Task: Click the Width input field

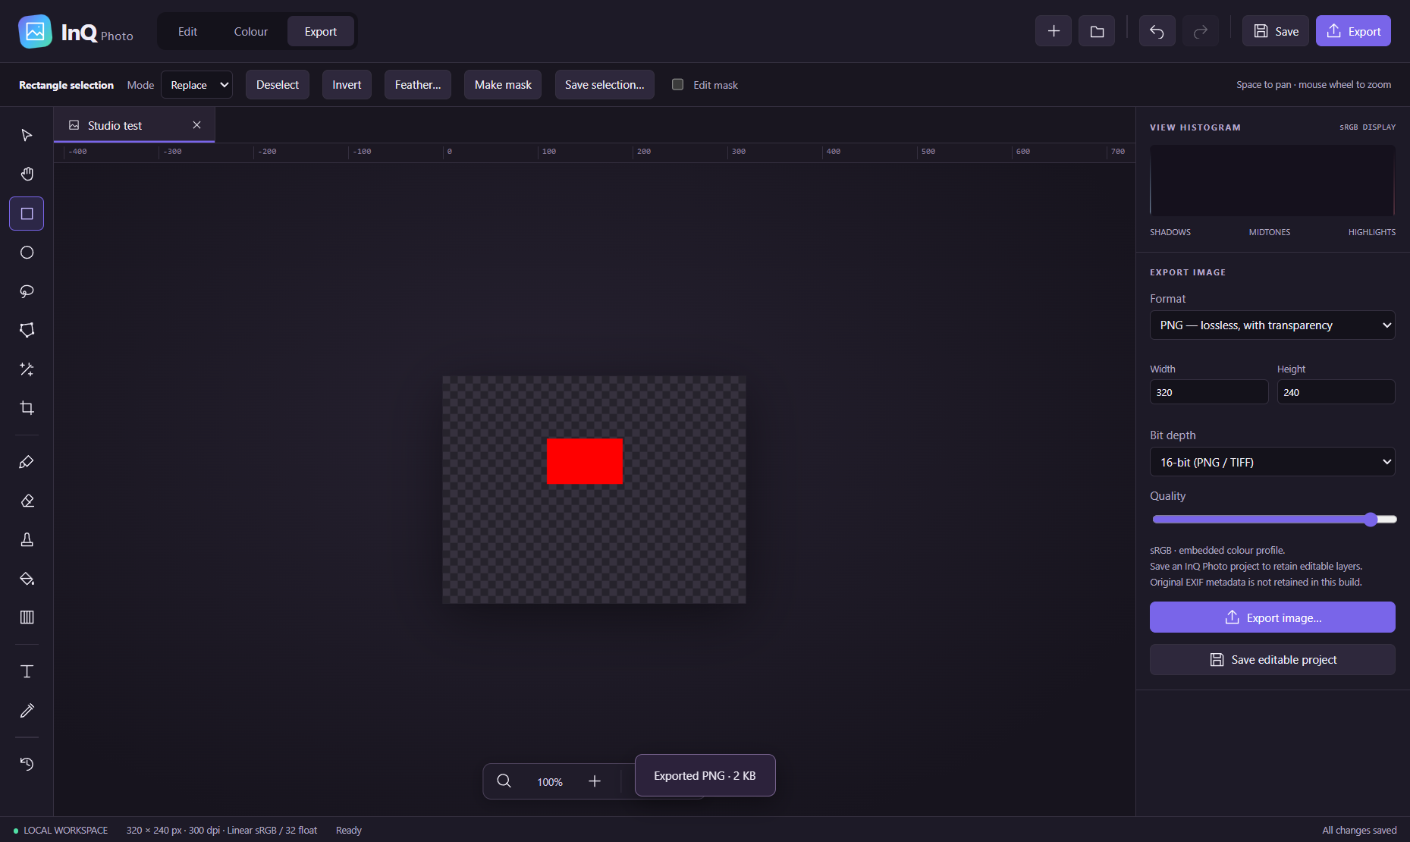Action: tap(1209, 392)
